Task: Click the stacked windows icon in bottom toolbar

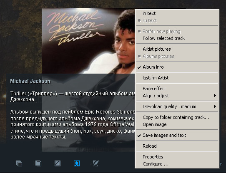Action: pyautogui.click(x=19, y=163)
